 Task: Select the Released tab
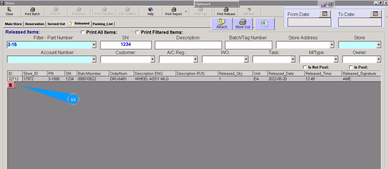pos(79,23)
